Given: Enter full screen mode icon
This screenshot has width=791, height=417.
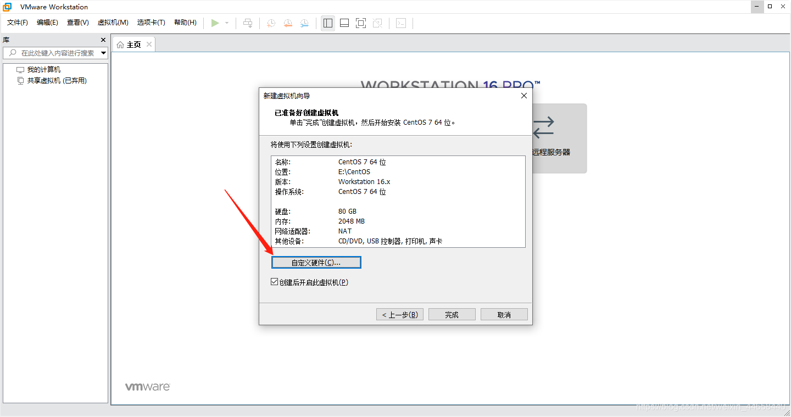Looking at the screenshot, I should (361, 23).
